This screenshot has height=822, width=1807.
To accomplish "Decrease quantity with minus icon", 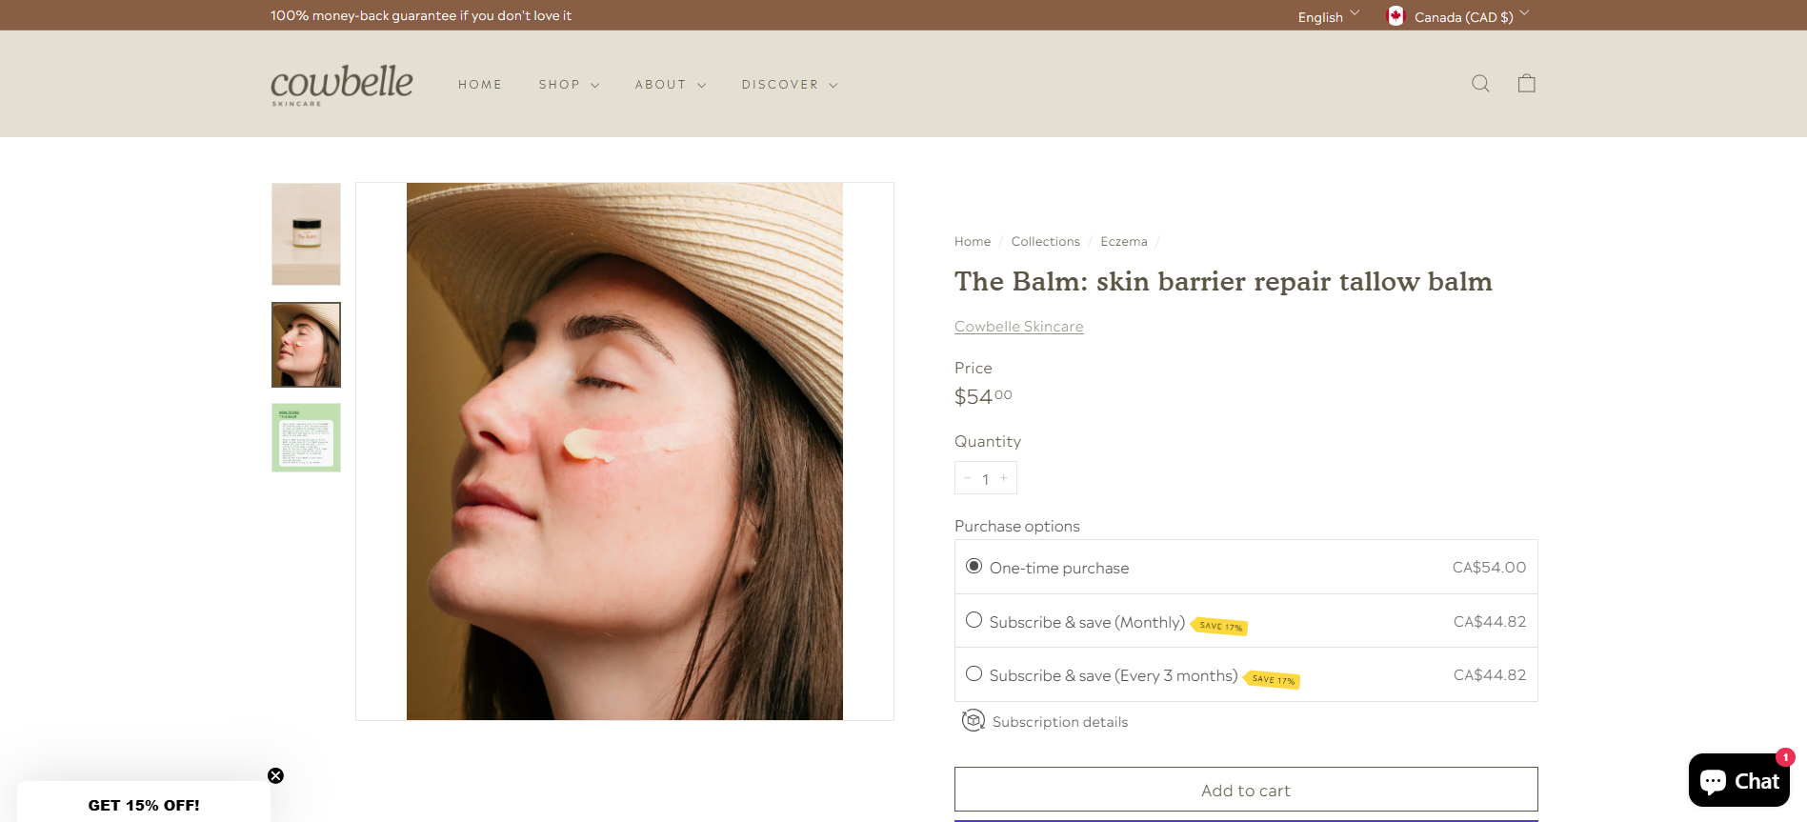I will (967, 478).
